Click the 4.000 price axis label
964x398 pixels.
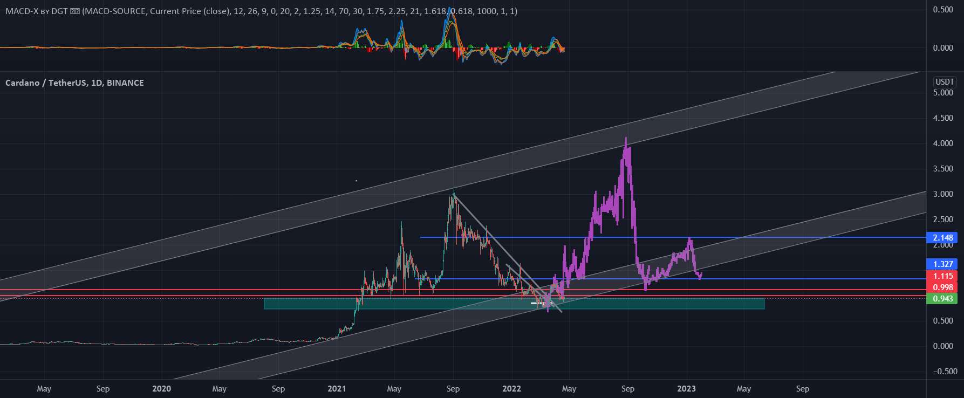click(x=943, y=143)
